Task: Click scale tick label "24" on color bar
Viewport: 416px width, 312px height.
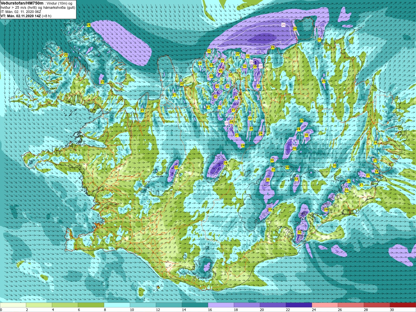Action: (x=314, y=310)
